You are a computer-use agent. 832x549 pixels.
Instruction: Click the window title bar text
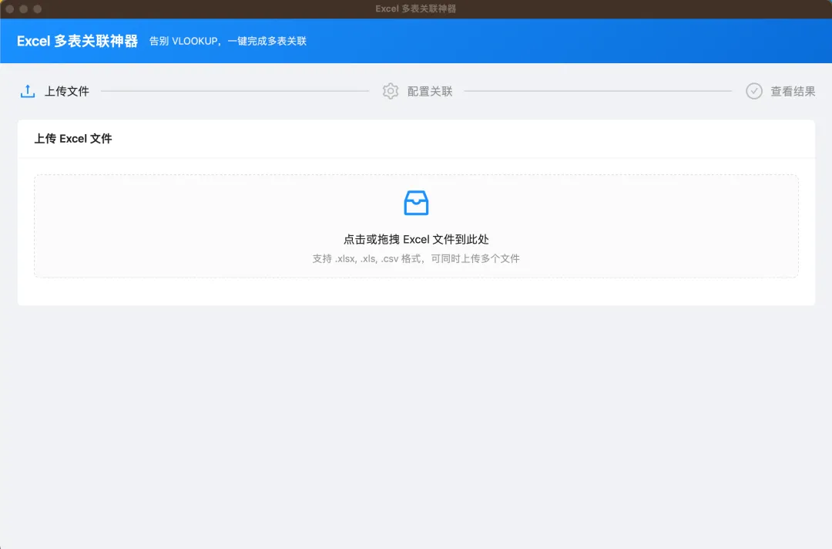tap(416, 8)
